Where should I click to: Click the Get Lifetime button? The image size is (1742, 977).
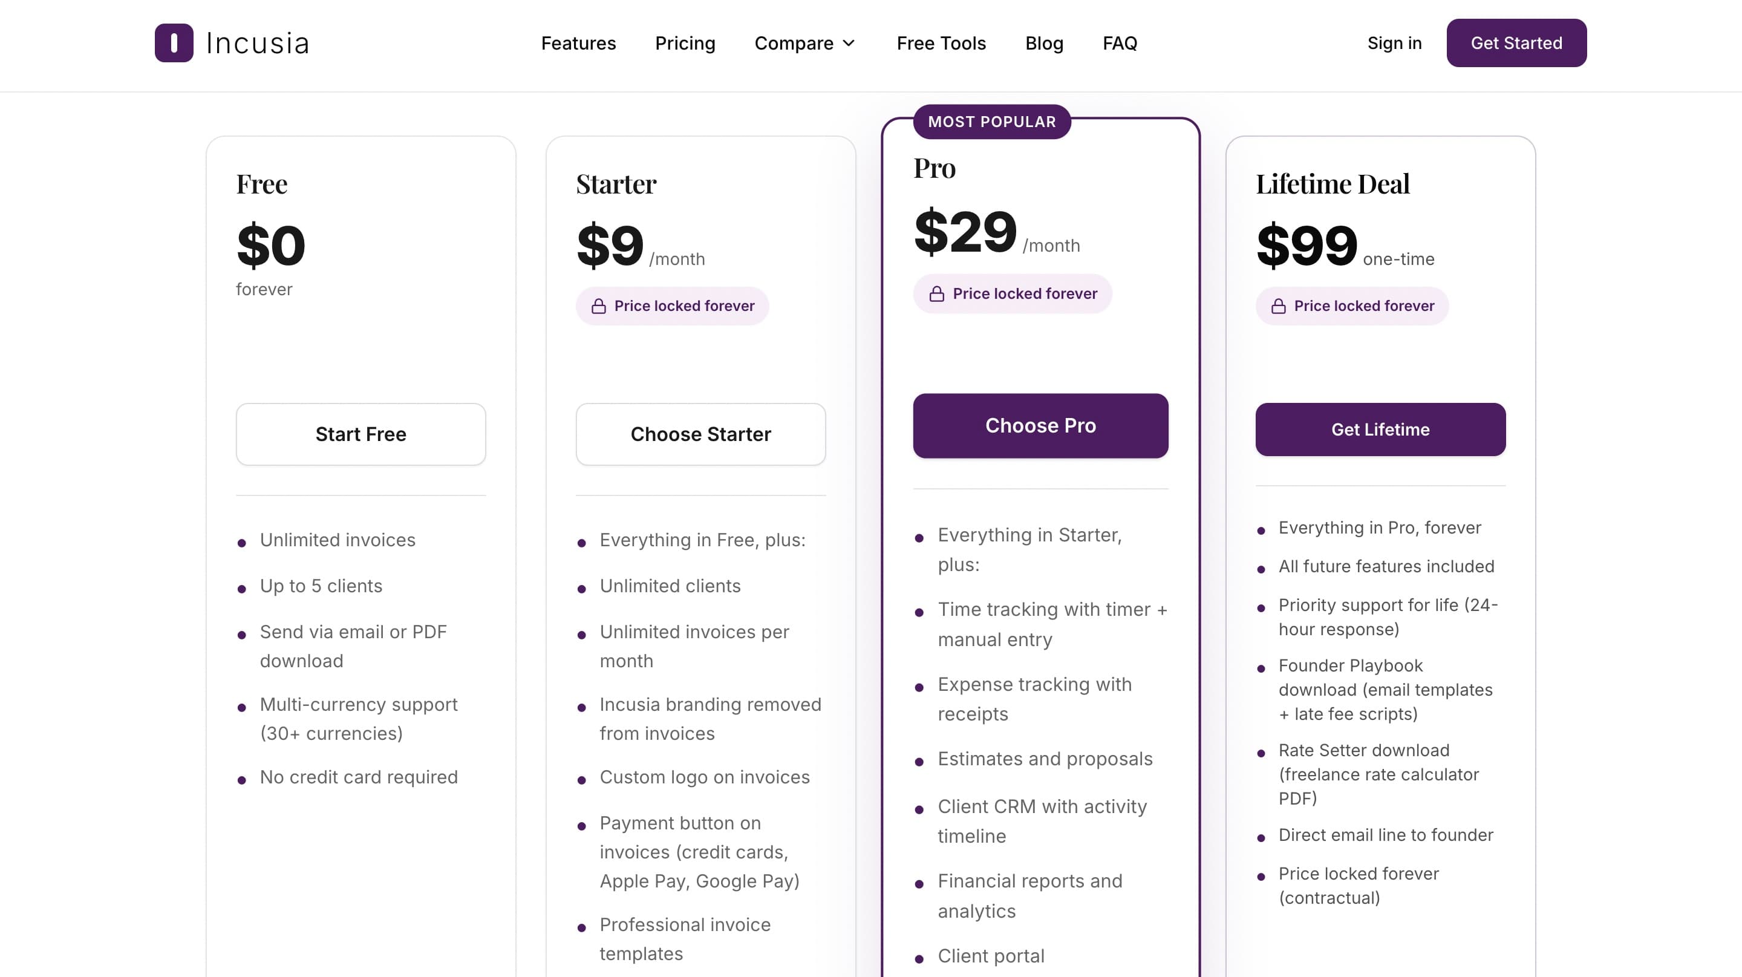[1380, 430]
